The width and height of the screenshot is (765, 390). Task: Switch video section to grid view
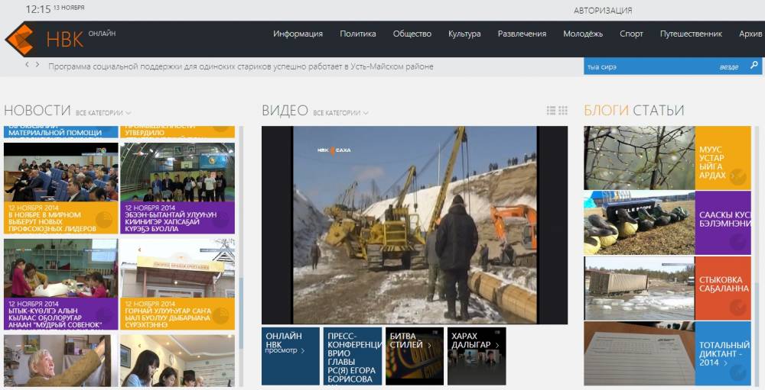pos(563,111)
